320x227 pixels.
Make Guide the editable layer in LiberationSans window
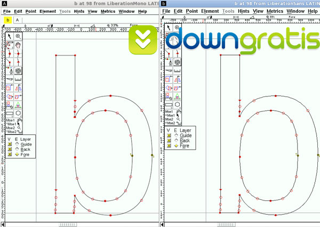(177, 135)
